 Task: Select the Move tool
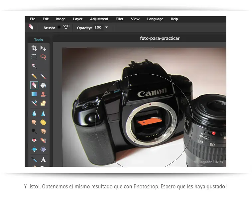[43, 48]
